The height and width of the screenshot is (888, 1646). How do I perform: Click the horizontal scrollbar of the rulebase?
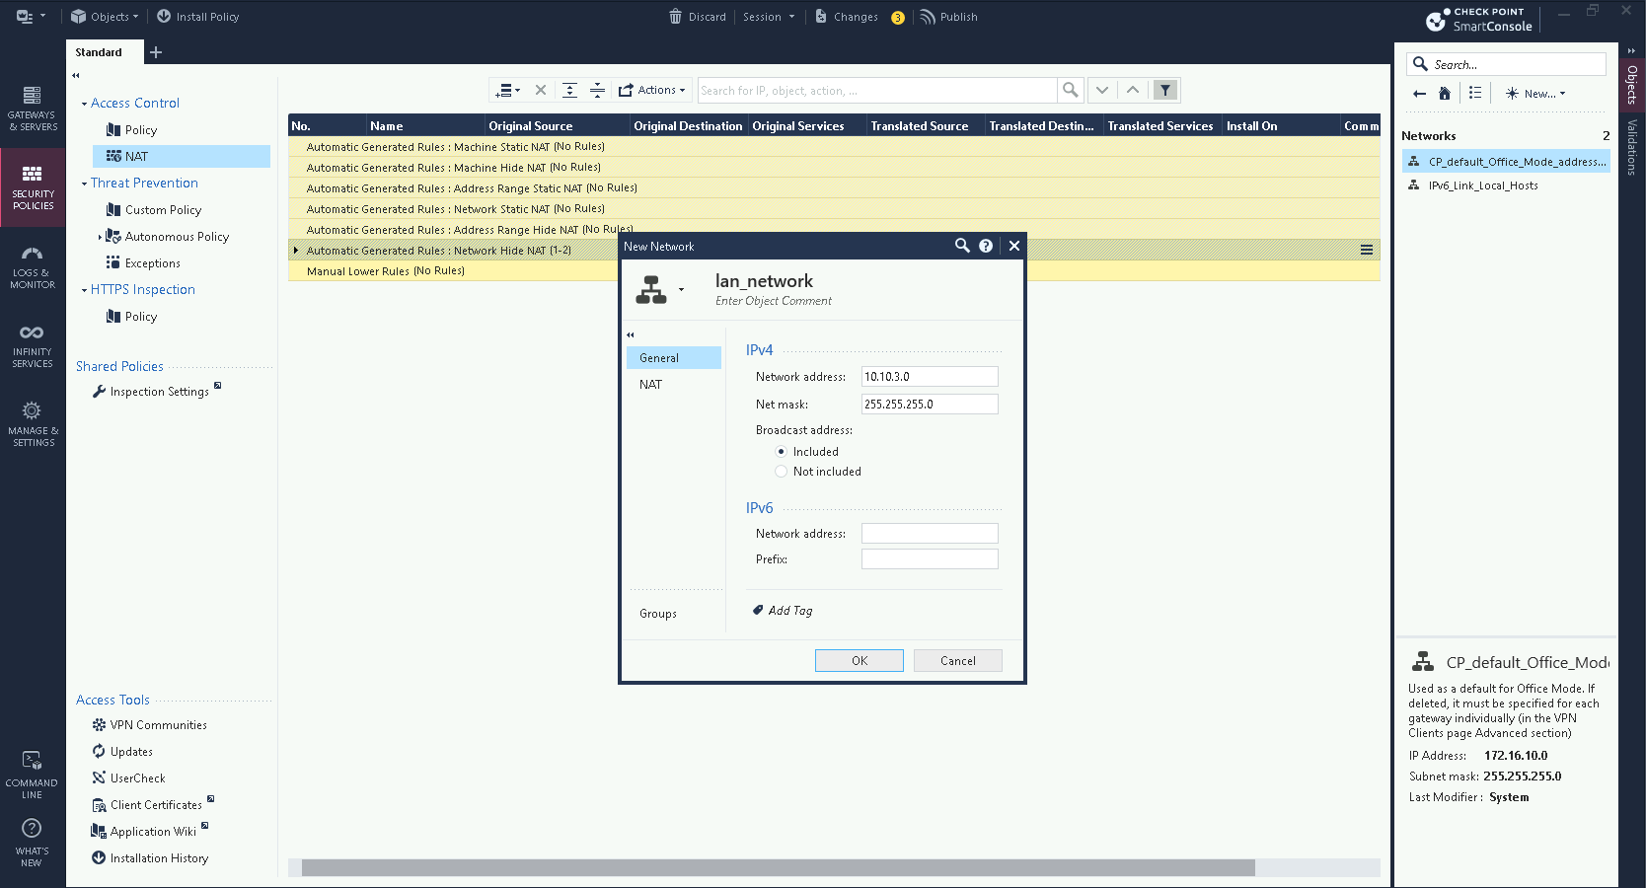(778, 868)
